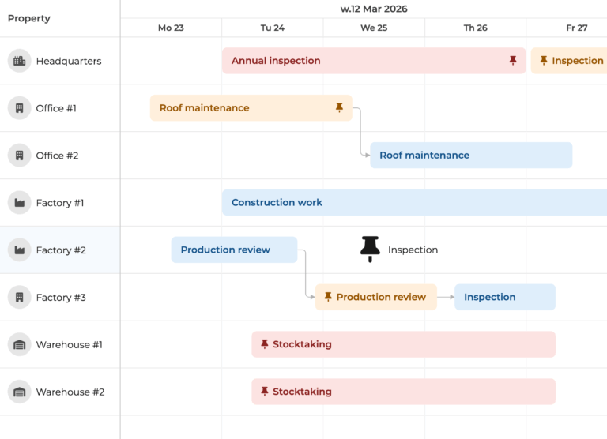
Task: Click the w.12 Mar 2026 week header
Action: click(374, 9)
